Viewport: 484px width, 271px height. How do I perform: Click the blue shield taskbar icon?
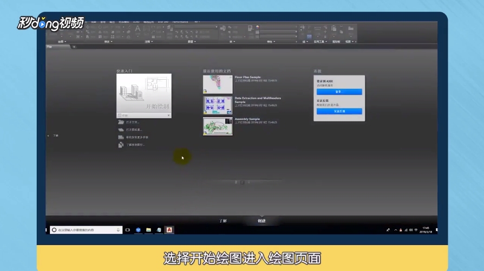point(138,230)
